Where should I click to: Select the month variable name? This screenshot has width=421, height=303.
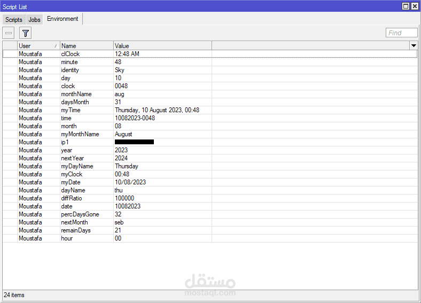click(69, 126)
